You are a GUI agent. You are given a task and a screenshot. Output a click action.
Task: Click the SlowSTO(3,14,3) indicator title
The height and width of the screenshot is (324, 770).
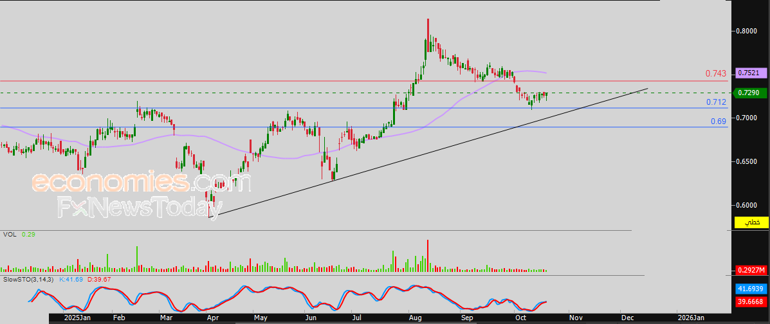pyautogui.click(x=29, y=280)
